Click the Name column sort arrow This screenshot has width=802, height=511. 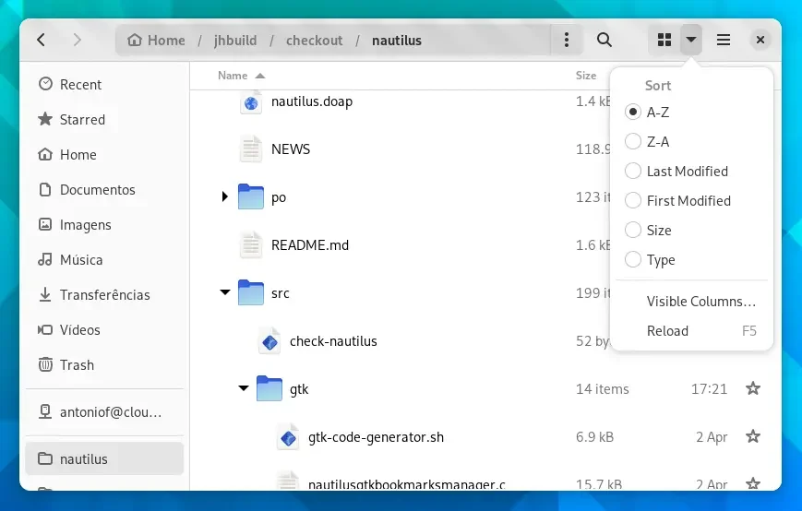[260, 77]
